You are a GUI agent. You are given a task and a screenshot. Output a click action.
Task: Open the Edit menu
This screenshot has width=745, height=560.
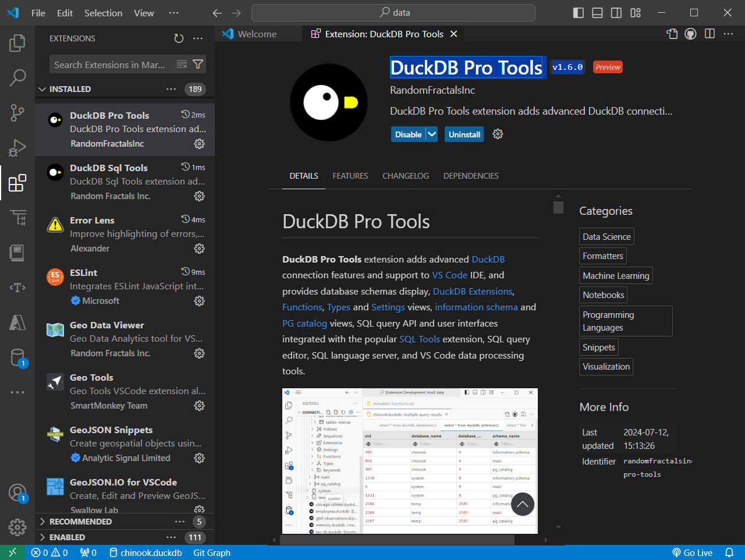coord(65,13)
